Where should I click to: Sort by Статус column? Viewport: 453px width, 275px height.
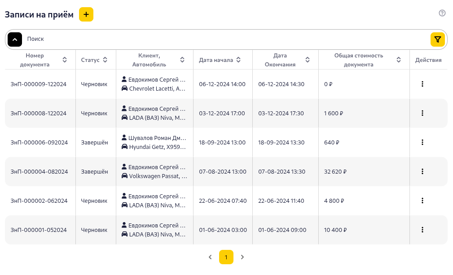(105, 60)
